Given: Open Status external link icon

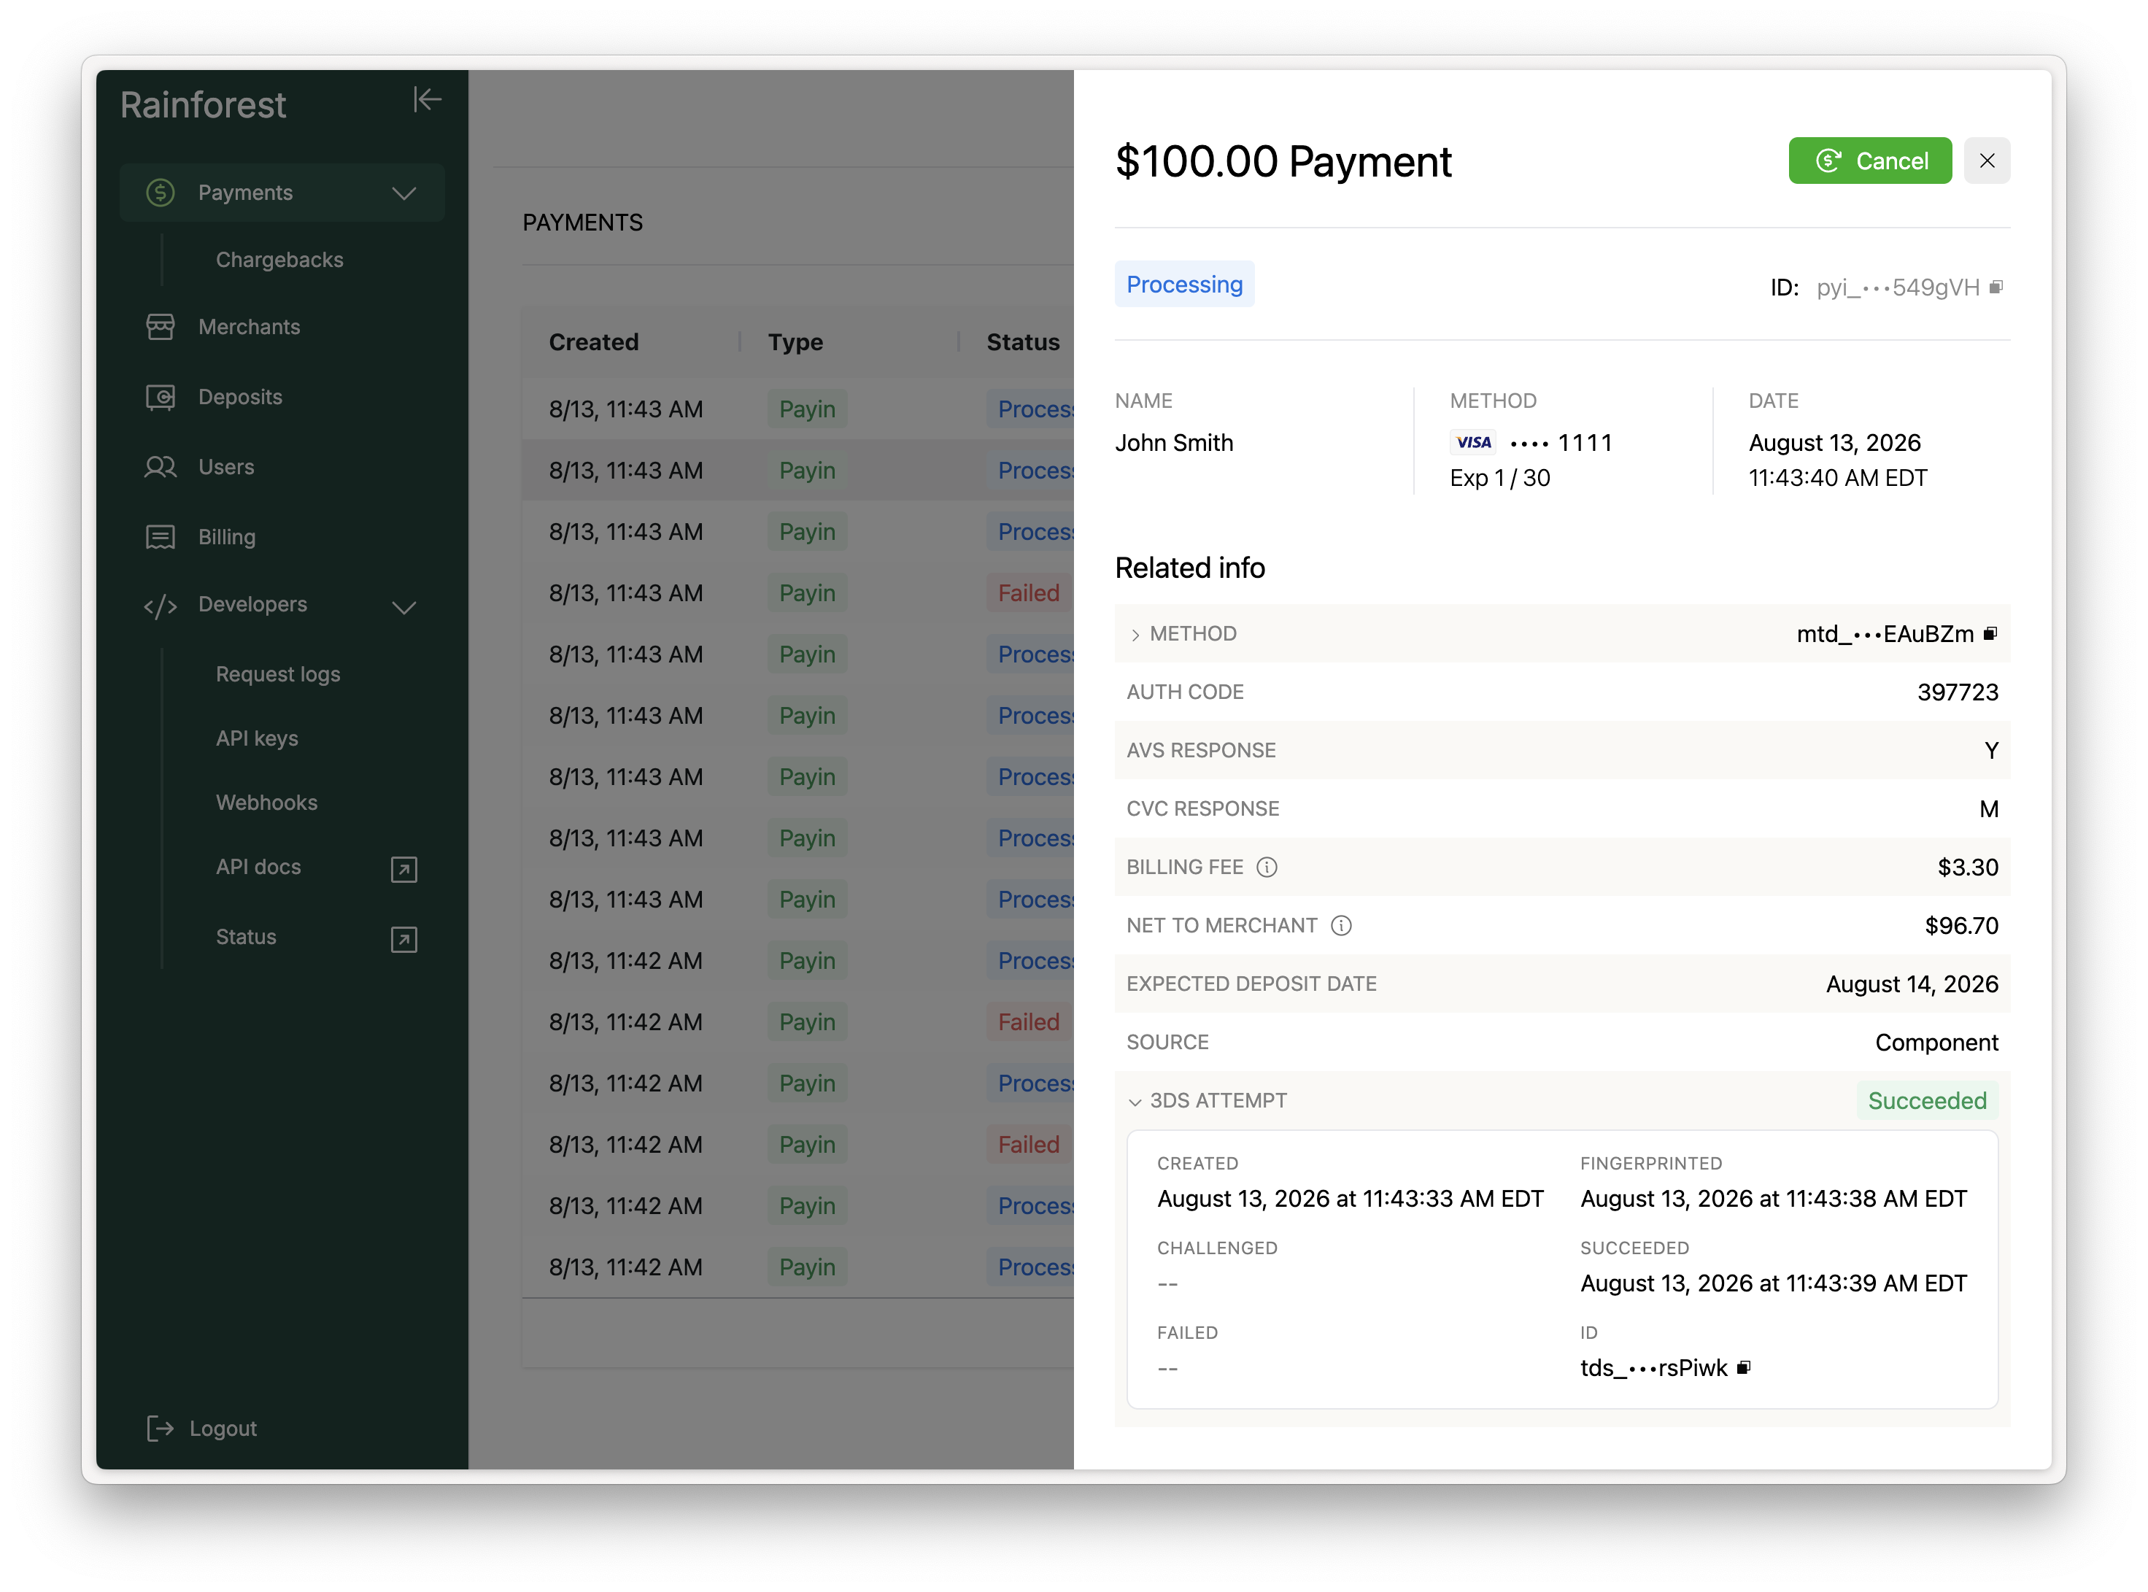Looking at the screenshot, I should pyautogui.click(x=403, y=940).
